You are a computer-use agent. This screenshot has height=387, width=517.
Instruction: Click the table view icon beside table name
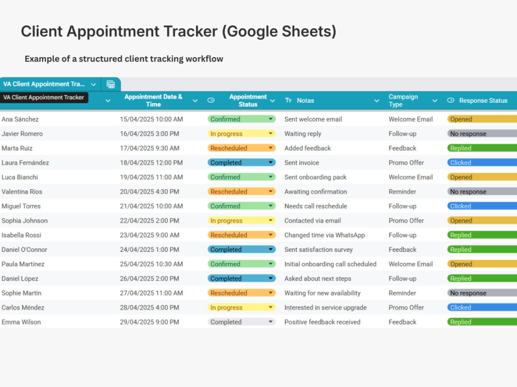[111, 84]
